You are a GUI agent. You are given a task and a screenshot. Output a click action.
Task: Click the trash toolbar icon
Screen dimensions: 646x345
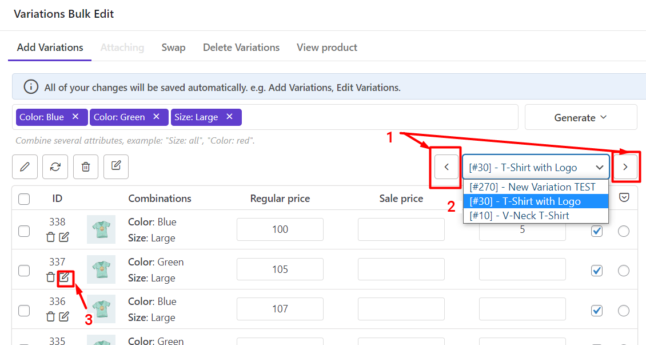[x=86, y=167]
